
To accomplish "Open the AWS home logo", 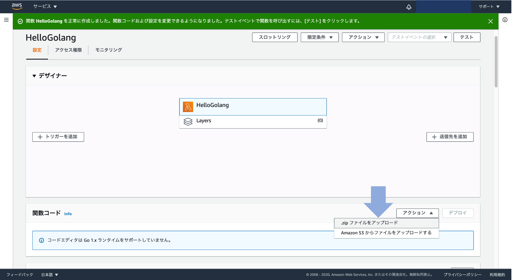I will (17, 6).
